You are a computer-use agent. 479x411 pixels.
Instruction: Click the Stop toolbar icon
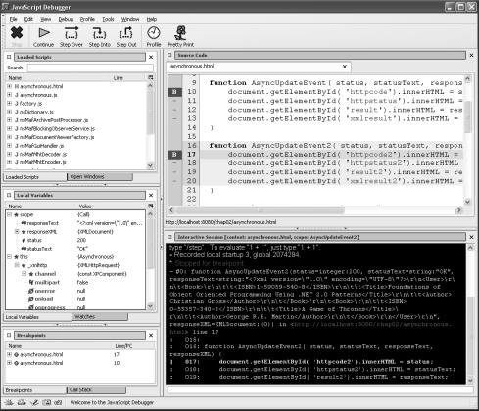click(17, 33)
